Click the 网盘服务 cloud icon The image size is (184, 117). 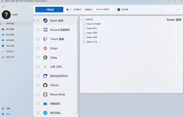coord(45,104)
